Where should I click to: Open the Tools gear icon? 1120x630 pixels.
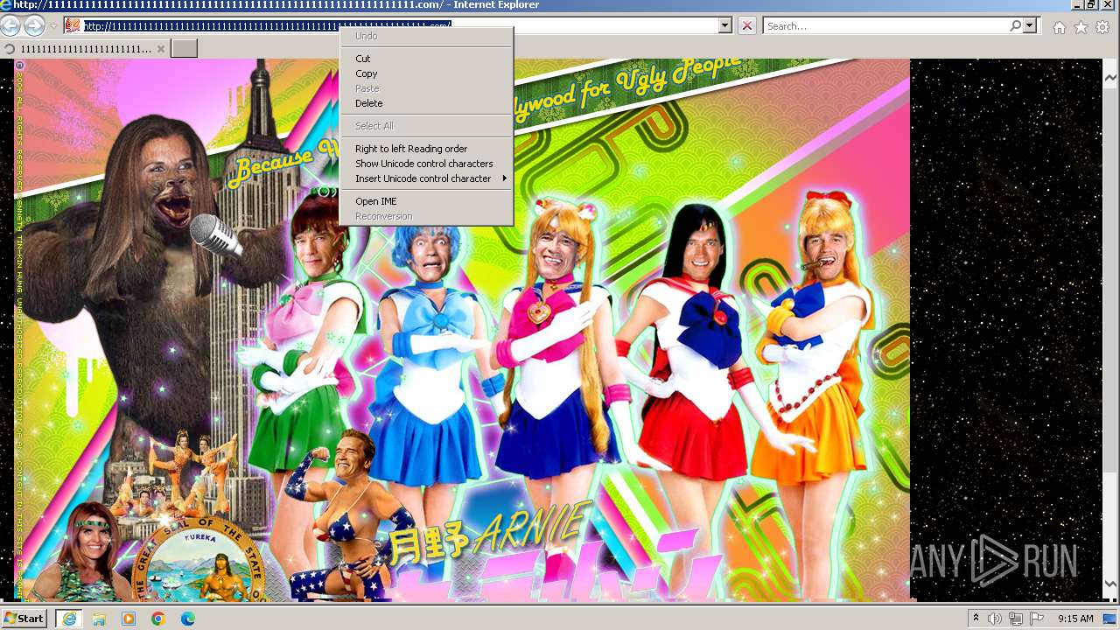[x=1102, y=27]
